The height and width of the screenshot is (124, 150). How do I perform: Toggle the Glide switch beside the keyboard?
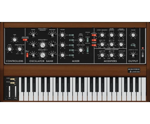pos(13,79)
